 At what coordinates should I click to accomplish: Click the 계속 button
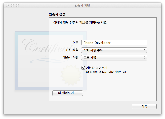tap(144, 106)
